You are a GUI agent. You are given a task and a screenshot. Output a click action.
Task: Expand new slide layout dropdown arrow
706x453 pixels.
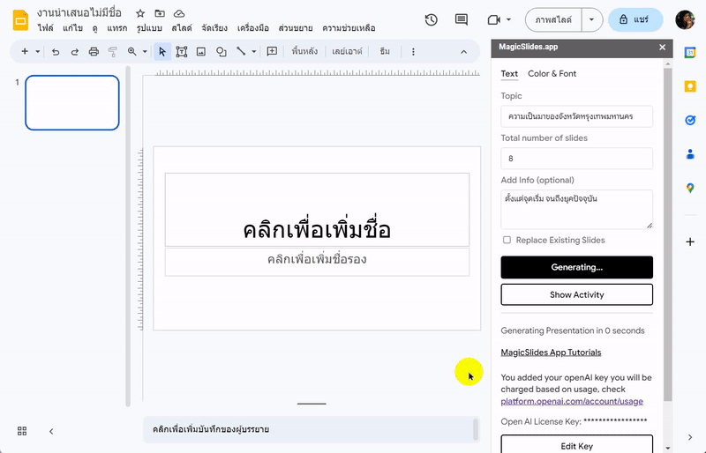click(38, 52)
